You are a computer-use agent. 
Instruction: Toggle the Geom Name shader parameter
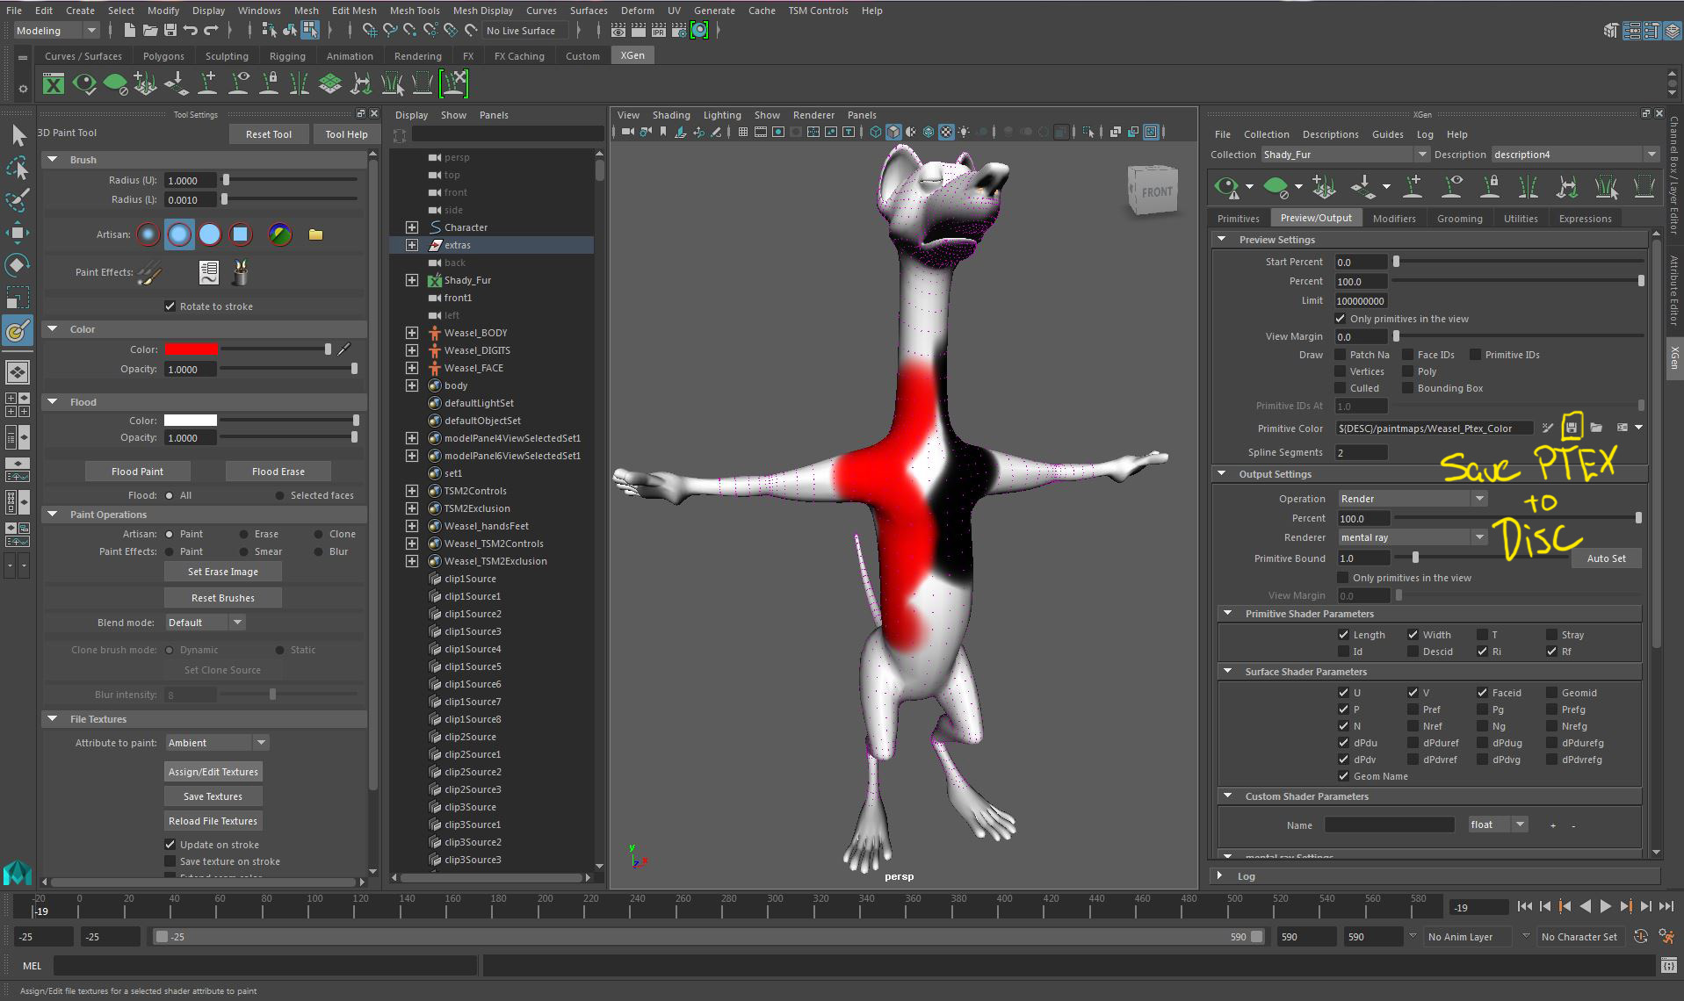[1343, 776]
